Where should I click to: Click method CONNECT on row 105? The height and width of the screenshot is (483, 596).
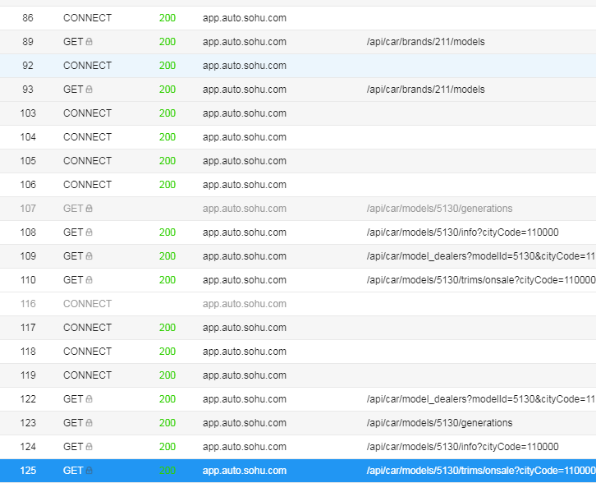pyautogui.click(x=87, y=161)
